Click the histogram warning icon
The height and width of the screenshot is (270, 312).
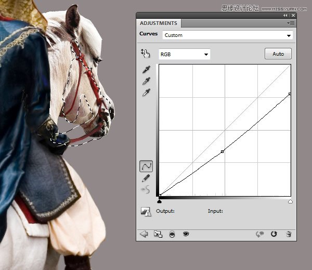146,211
